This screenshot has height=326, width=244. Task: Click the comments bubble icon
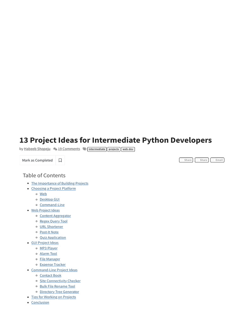pos(55,149)
